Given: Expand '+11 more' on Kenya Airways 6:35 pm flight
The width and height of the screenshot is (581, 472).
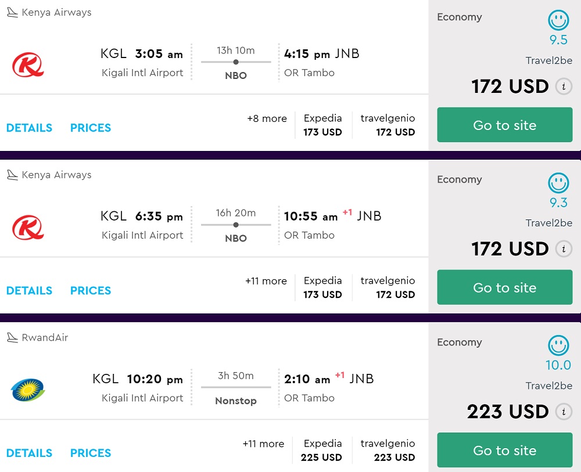Looking at the screenshot, I should tap(266, 281).
